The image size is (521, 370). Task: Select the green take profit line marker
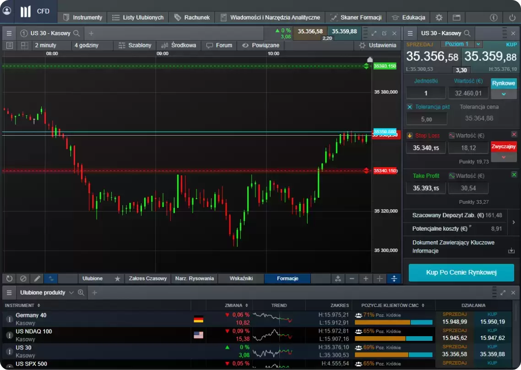(366, 66)
